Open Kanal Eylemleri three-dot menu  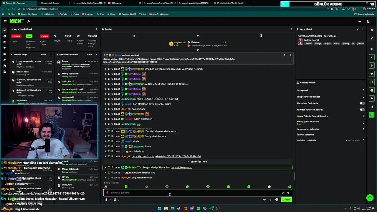[x=363, y=83]
